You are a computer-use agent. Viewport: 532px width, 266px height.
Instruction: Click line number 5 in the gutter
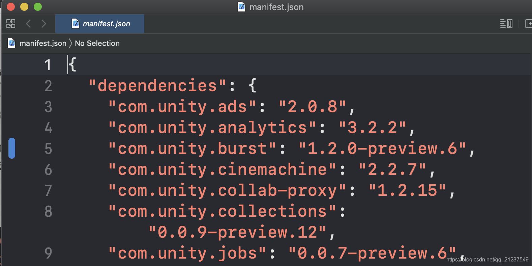click(48, 149)
